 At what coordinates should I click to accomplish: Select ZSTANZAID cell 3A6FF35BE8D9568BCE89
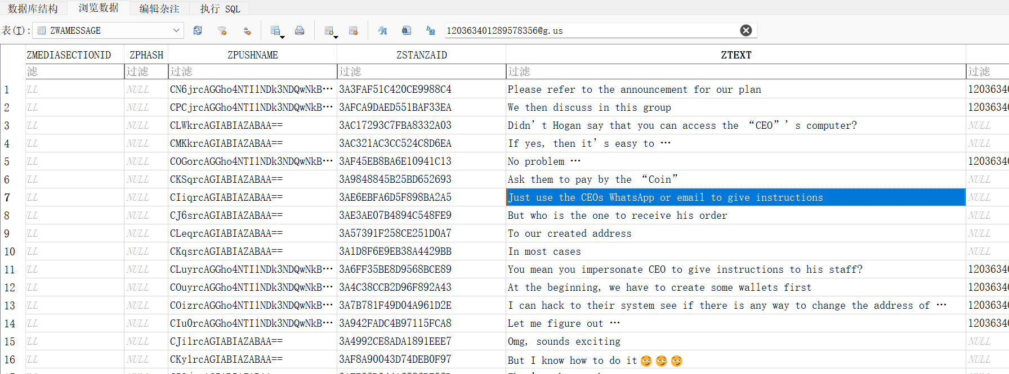pyautogui.click(x=422, y=269)
